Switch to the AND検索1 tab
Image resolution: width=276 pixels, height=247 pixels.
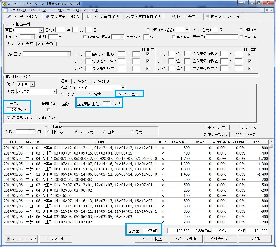26,44
